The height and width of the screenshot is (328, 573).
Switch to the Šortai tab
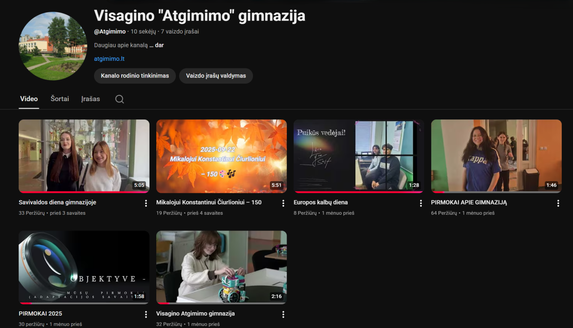60,99
